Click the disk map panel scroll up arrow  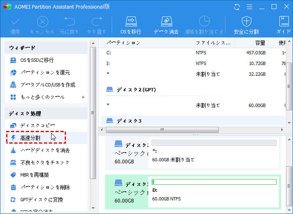pyautogui.click(x=289, y=140)
